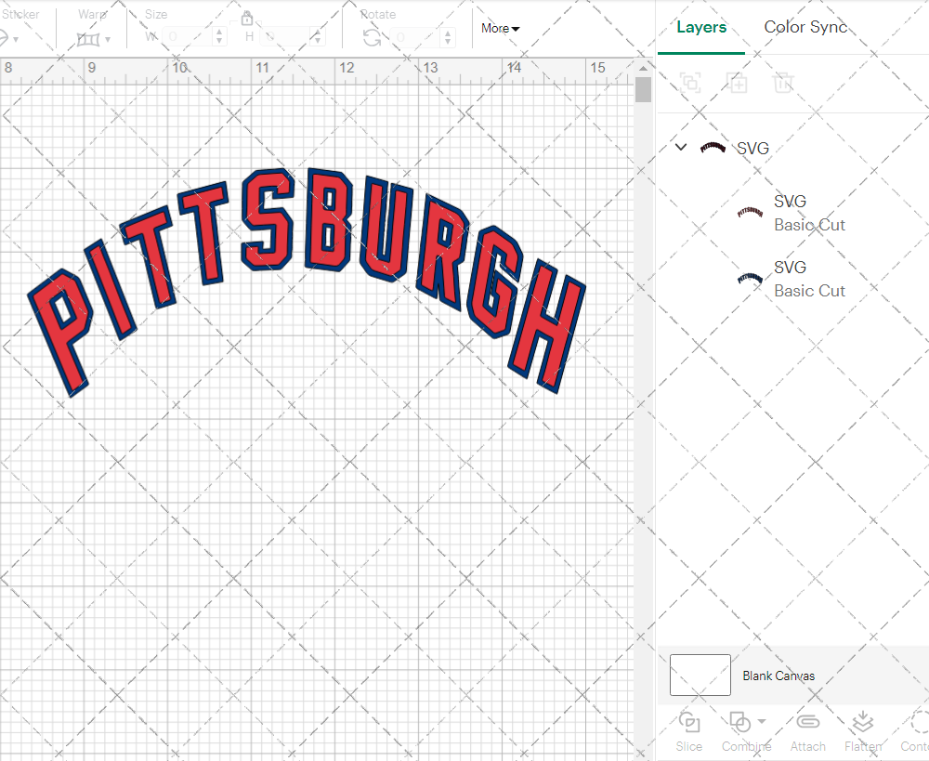Select the red SVG Basic Cut layer
This screenshot has width=929, height=761.
[792, 213]
